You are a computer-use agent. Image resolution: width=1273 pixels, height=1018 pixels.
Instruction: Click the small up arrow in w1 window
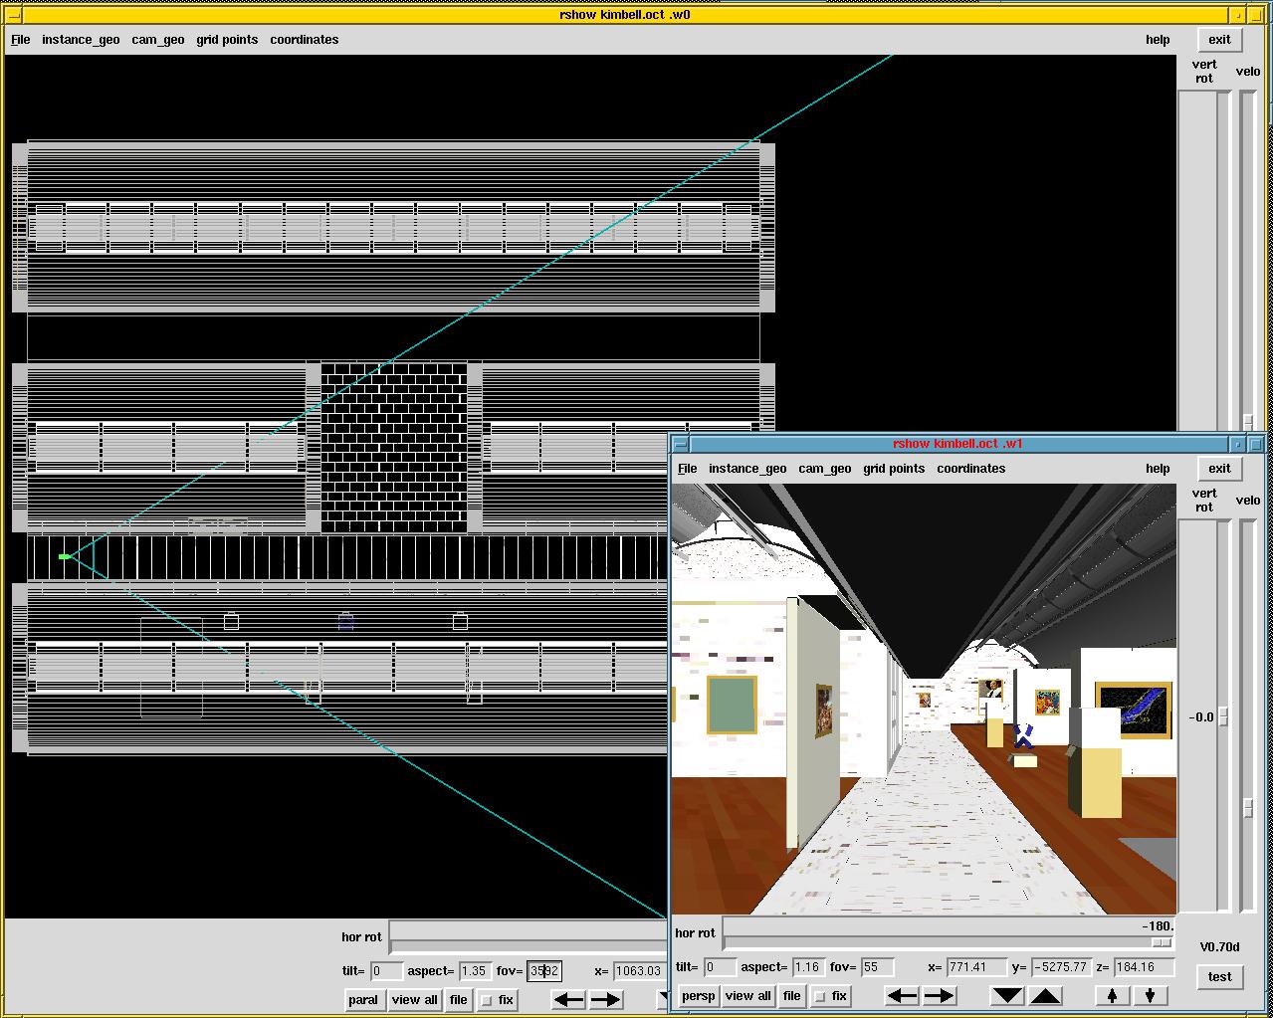pos(1113,995)
